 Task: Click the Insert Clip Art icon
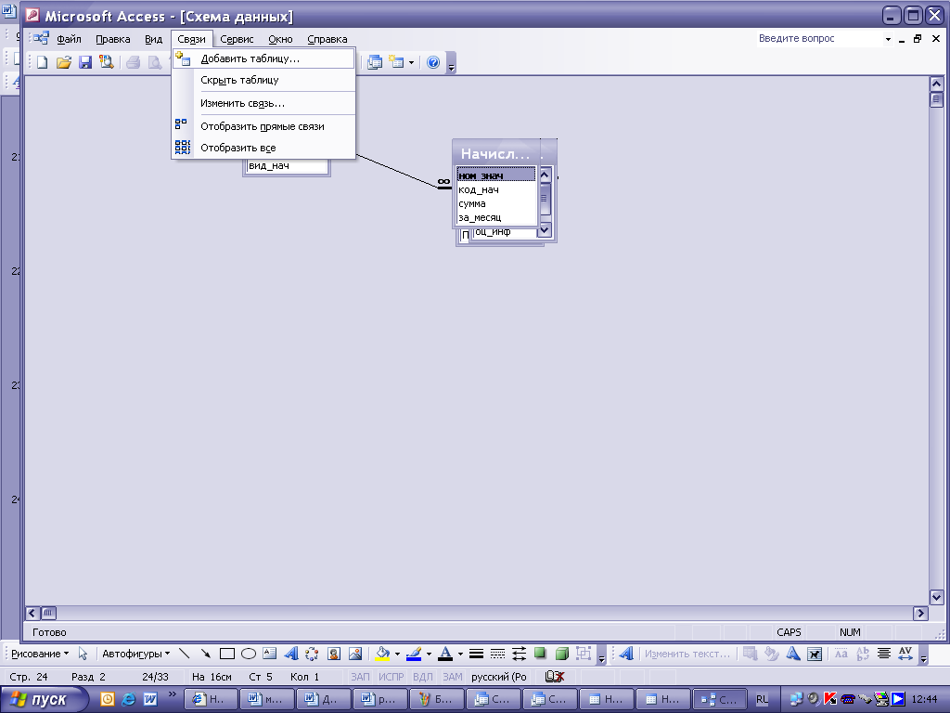point(334,654)
